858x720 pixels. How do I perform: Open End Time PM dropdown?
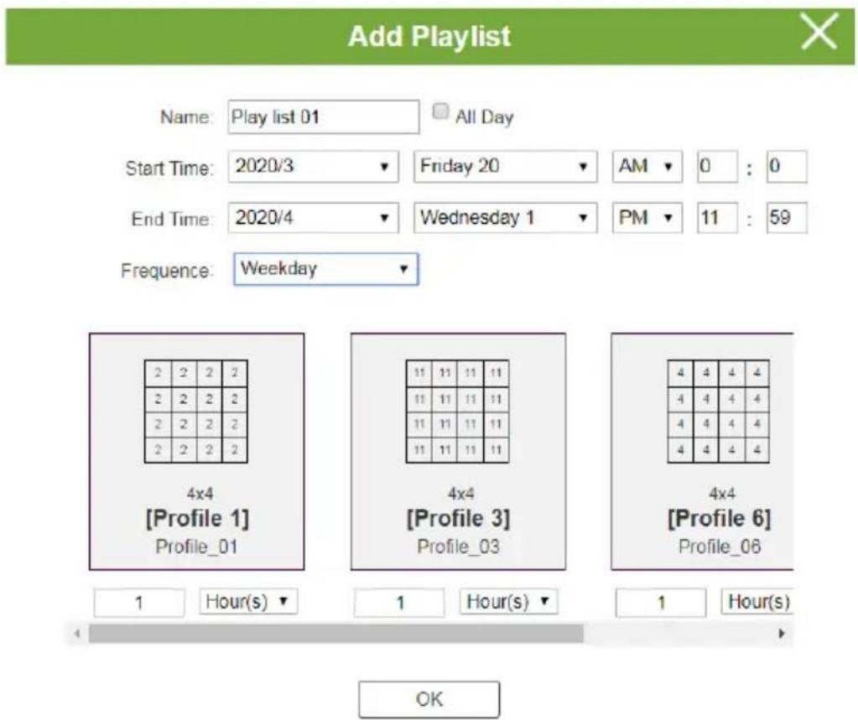(647, 218)
